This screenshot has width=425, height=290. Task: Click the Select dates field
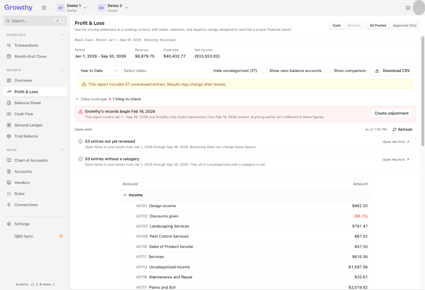pos(135,71)
